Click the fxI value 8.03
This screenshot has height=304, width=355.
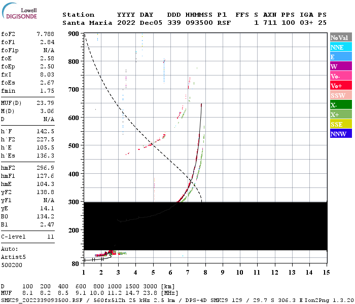click(47, 74)
